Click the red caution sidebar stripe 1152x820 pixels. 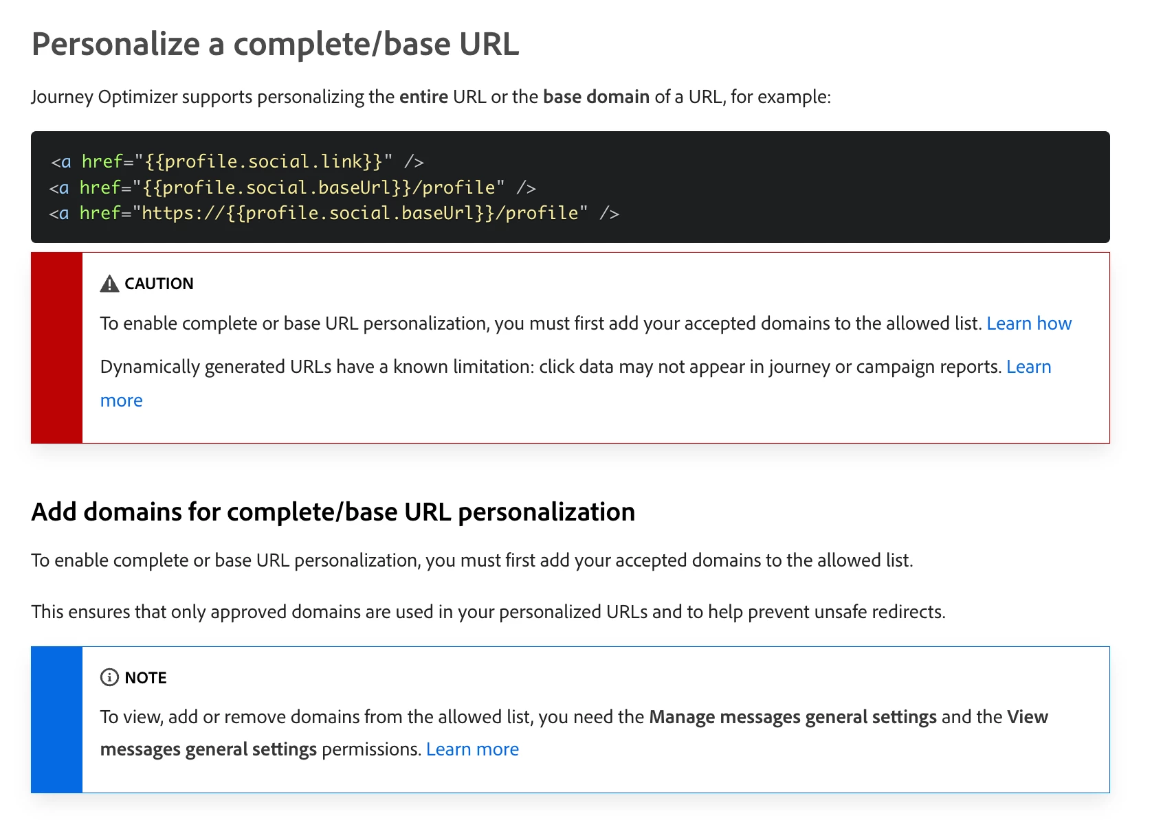tap(57, 348)
